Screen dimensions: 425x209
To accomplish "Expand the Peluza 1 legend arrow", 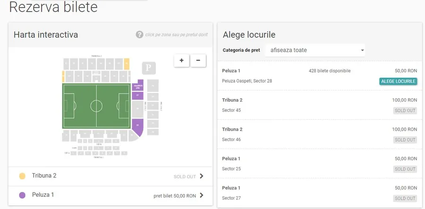I will tap(202, 195).
